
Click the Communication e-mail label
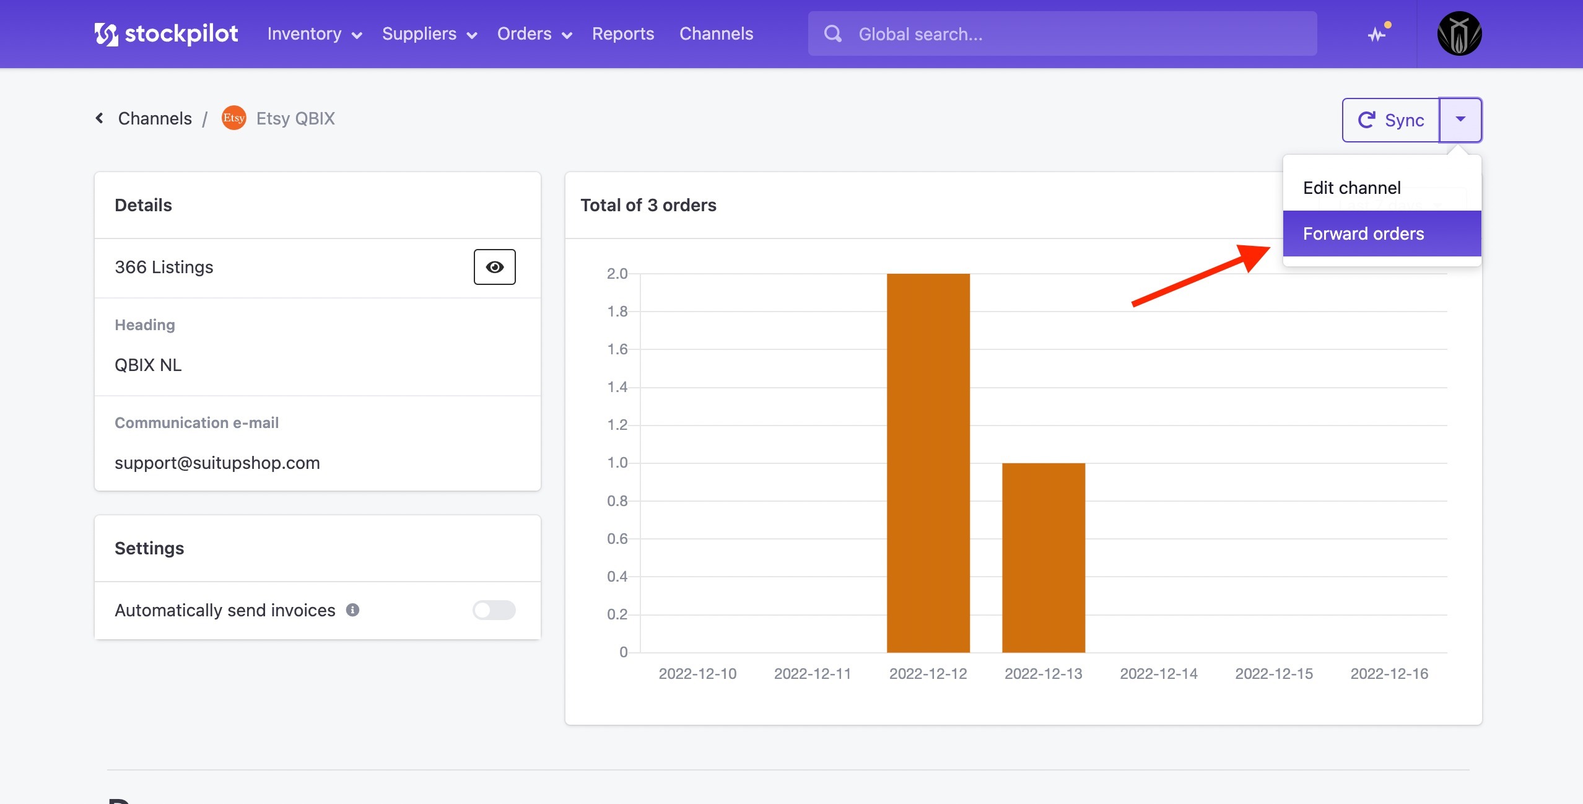pos(197,422)
